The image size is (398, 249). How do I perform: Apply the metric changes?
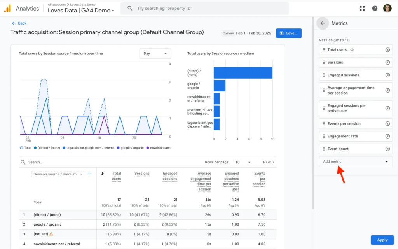[382, 240]
